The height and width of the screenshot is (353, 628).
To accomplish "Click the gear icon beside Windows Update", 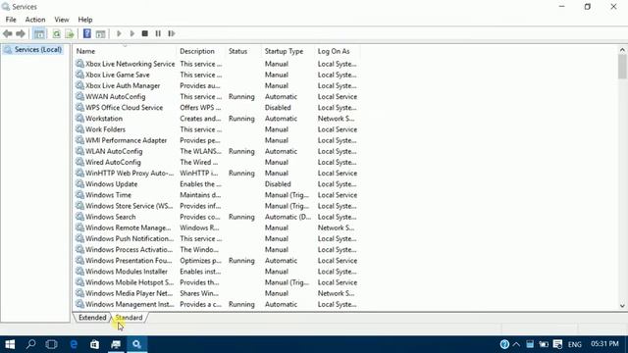I will 79,184.
